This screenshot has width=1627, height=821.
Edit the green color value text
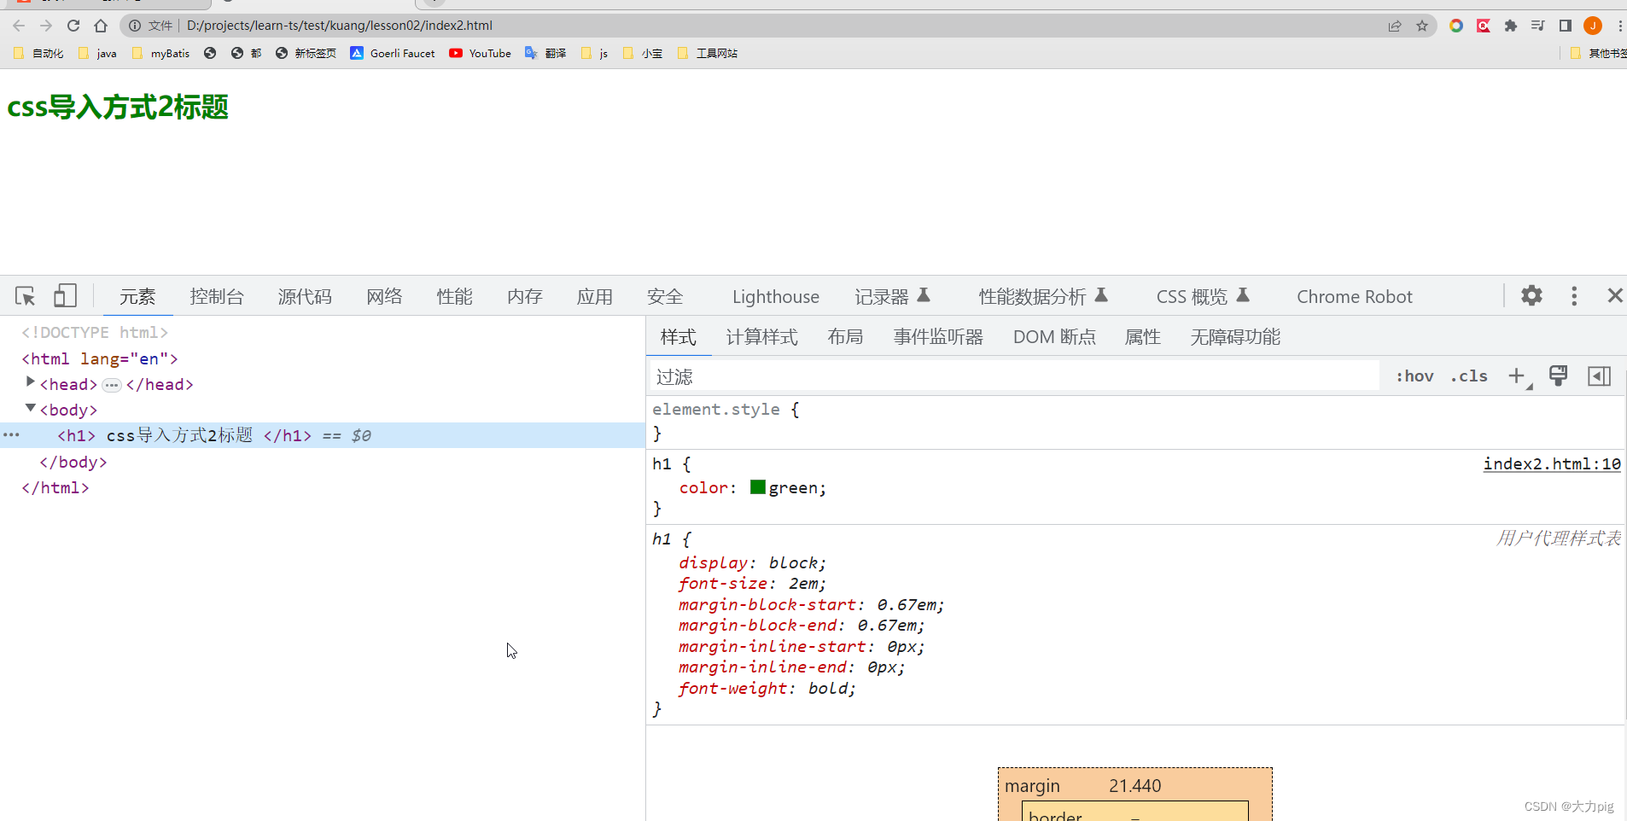click(794, 488)
